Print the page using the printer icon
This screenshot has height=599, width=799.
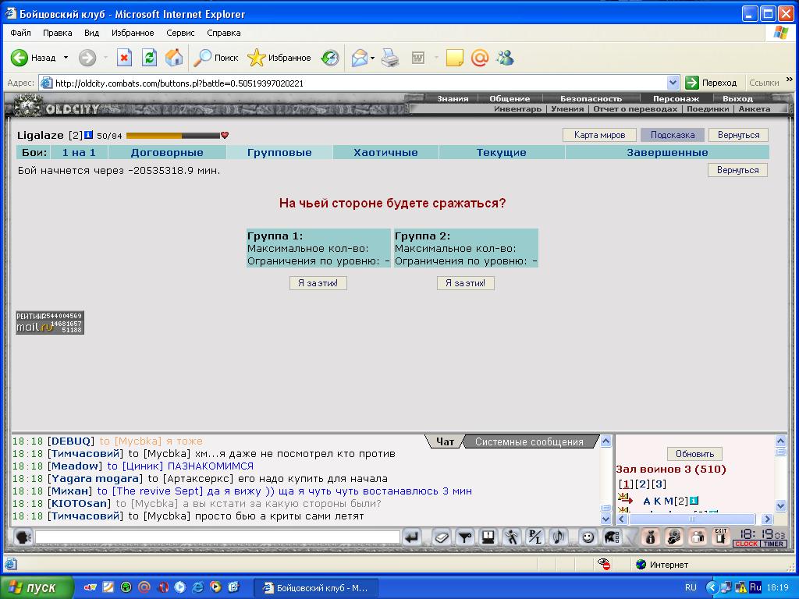point(390,58)
